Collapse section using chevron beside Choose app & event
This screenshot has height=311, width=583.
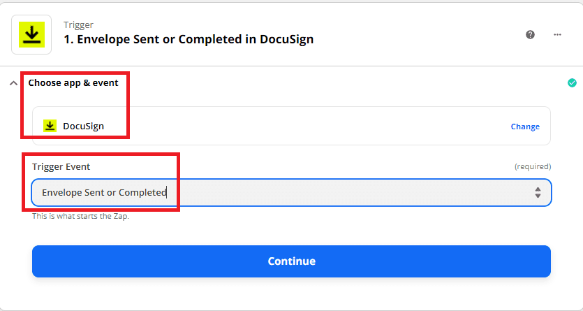tap(13, 83)
